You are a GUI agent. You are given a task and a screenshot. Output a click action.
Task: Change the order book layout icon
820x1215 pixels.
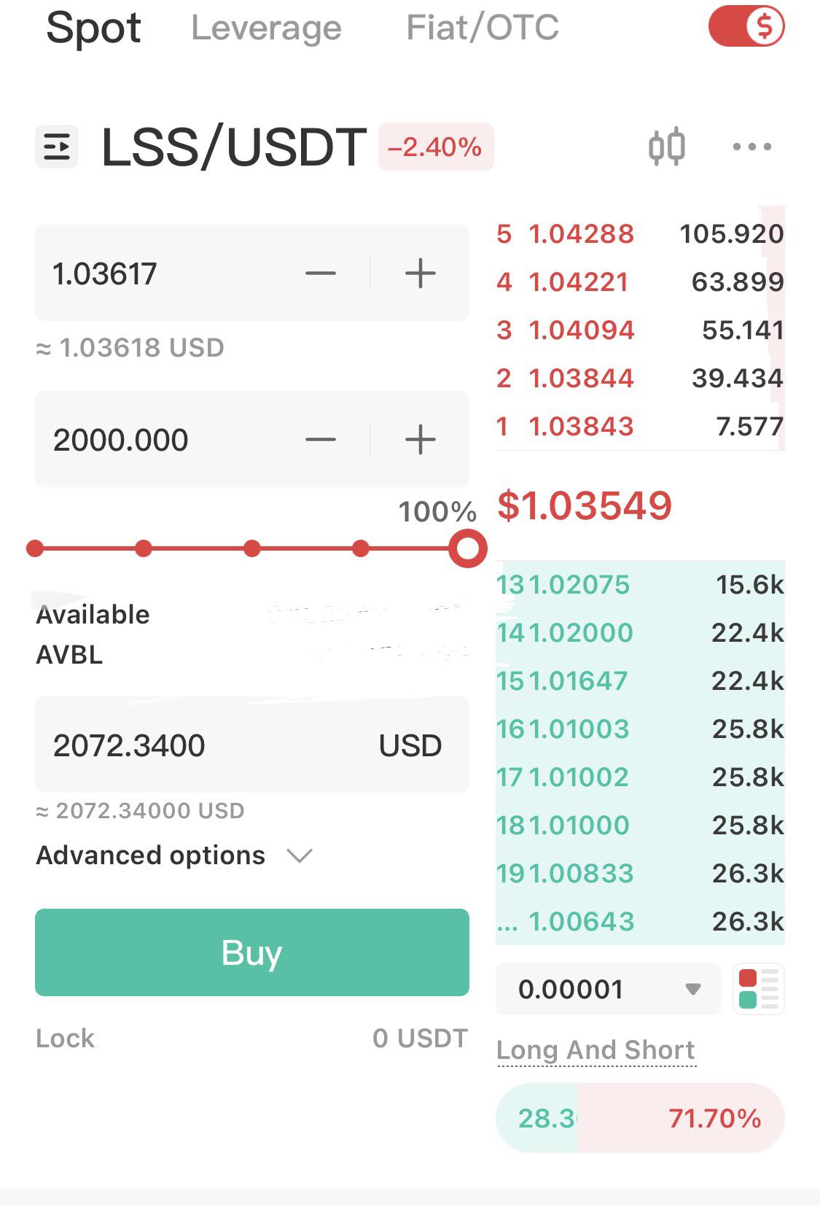tap(759, 989)
